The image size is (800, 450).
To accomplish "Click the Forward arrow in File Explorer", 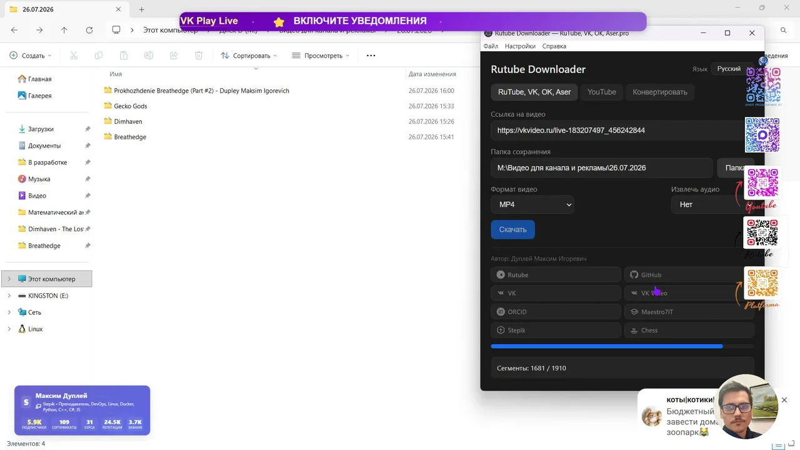I will 39,30.
